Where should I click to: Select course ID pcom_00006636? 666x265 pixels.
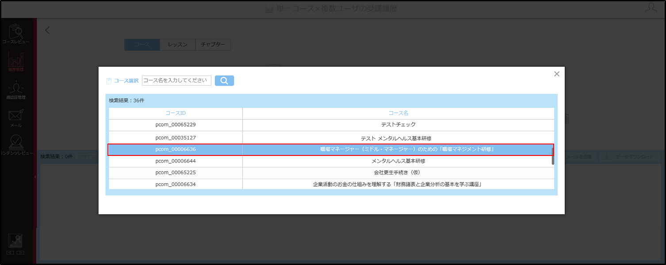click(x=176, y=149)
